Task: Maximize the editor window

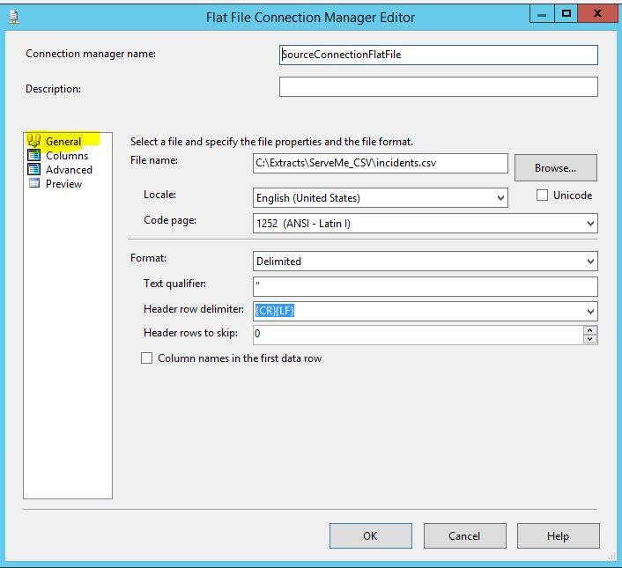Action: click(x=566, y=14)
